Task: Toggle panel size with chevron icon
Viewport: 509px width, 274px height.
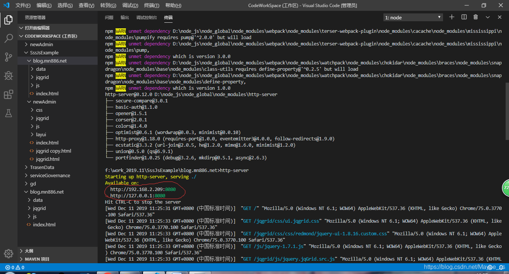Action: tap(487, 17)
